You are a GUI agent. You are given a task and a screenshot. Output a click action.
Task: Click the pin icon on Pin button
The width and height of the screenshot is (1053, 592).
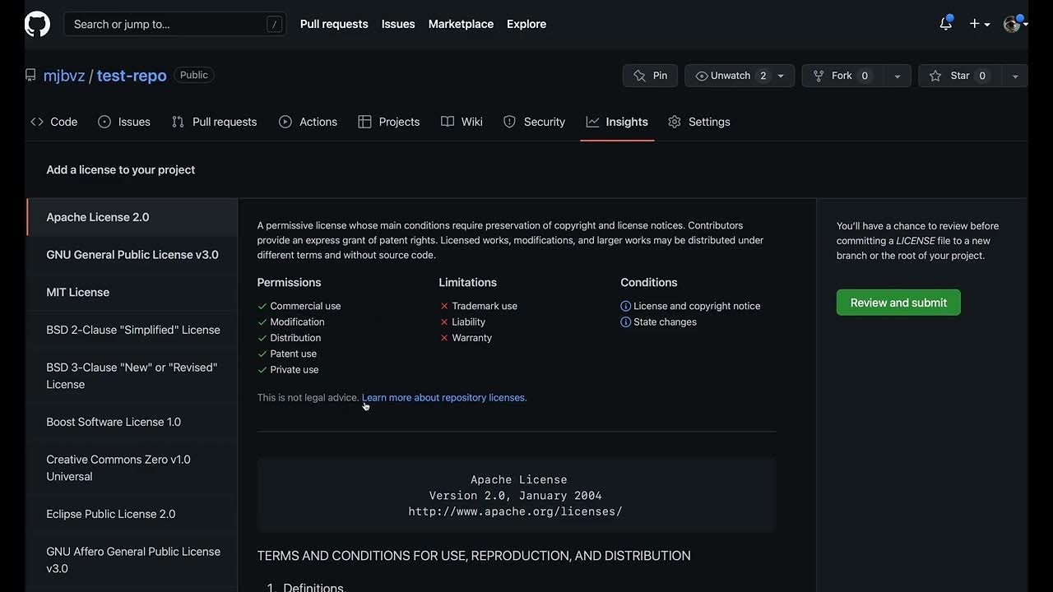pyautogui.click(x=639, y=76)
